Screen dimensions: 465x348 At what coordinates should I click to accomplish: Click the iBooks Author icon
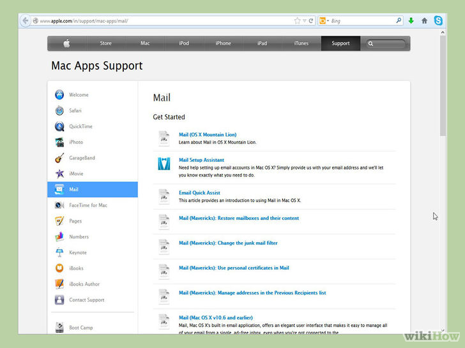click(x=59, y=284)
